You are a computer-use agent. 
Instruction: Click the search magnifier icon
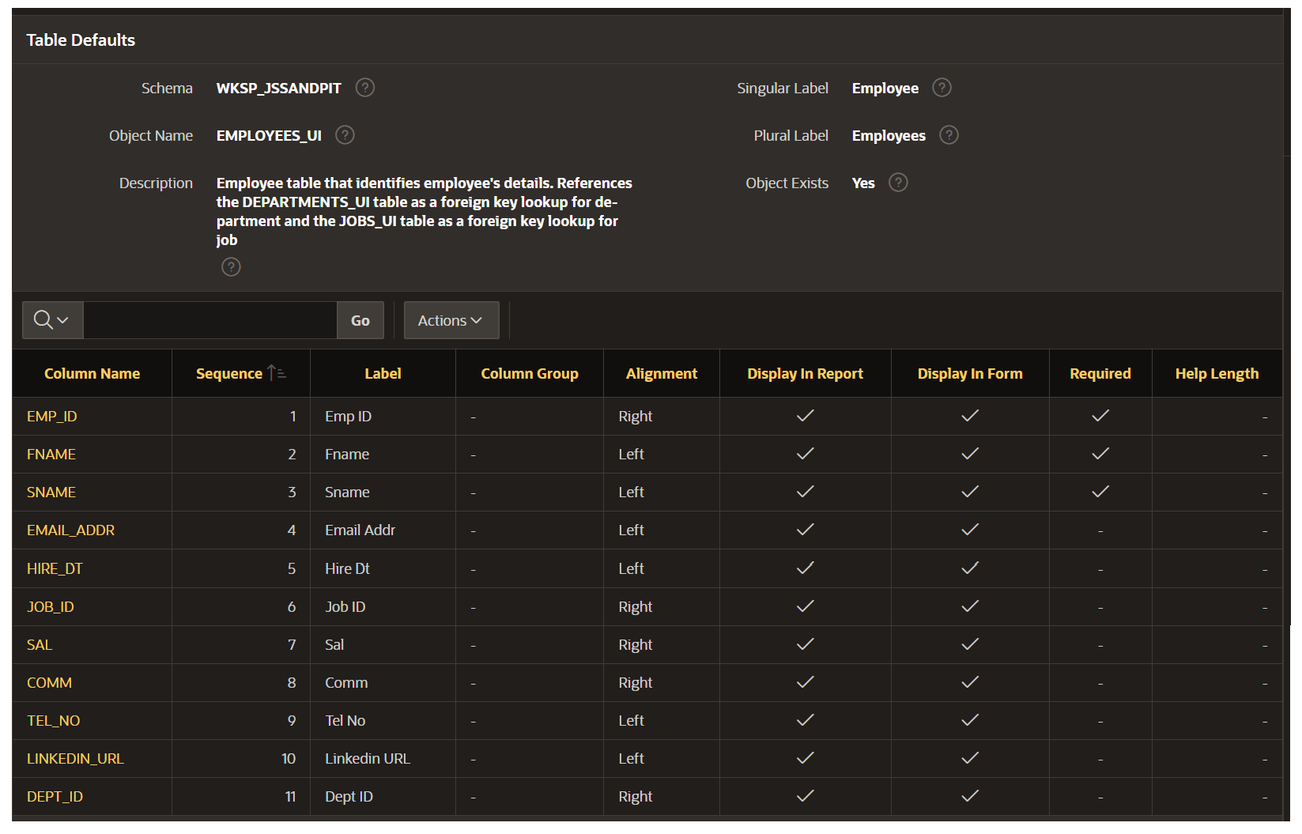[x=44, y=320]
